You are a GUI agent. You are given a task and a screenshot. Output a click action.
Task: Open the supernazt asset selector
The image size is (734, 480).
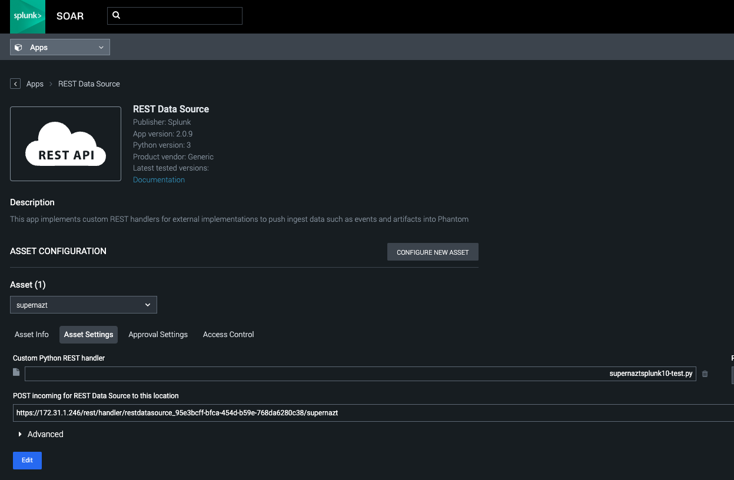click(x=83, y=305)
